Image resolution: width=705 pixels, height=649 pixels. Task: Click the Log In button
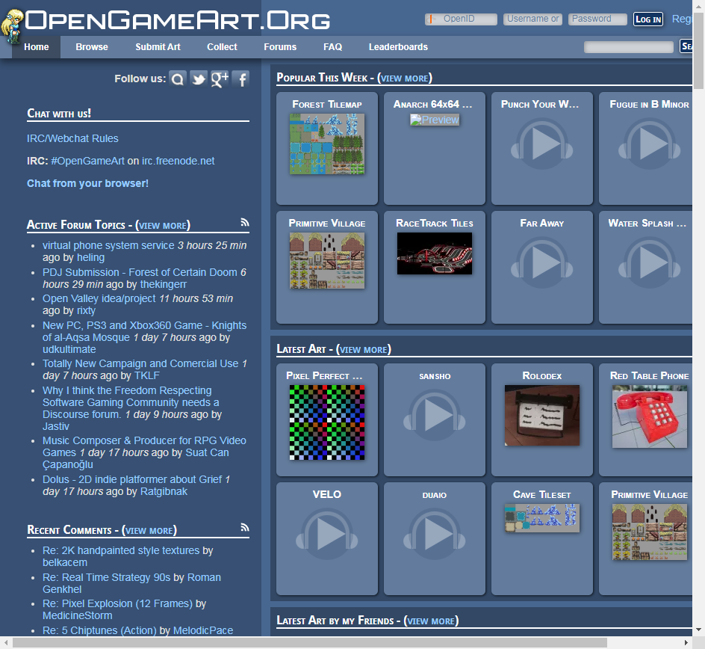pos(648,19)
